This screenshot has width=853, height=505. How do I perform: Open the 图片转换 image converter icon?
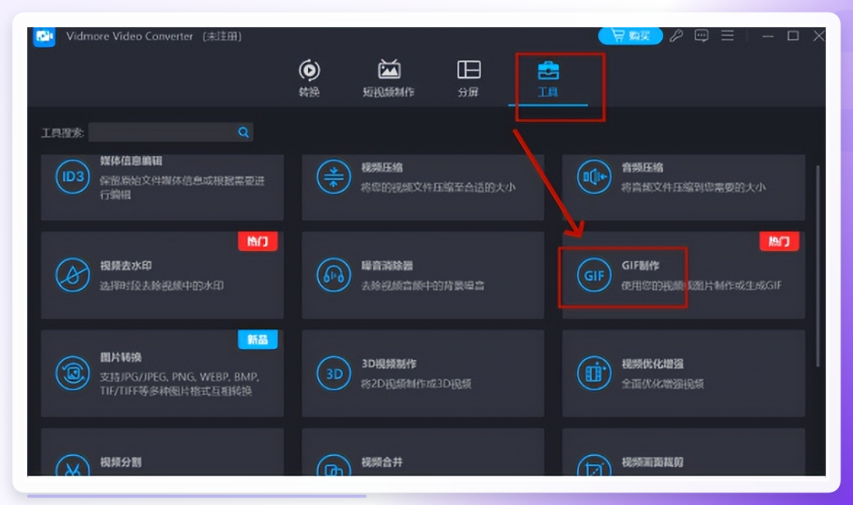[73, 373]
